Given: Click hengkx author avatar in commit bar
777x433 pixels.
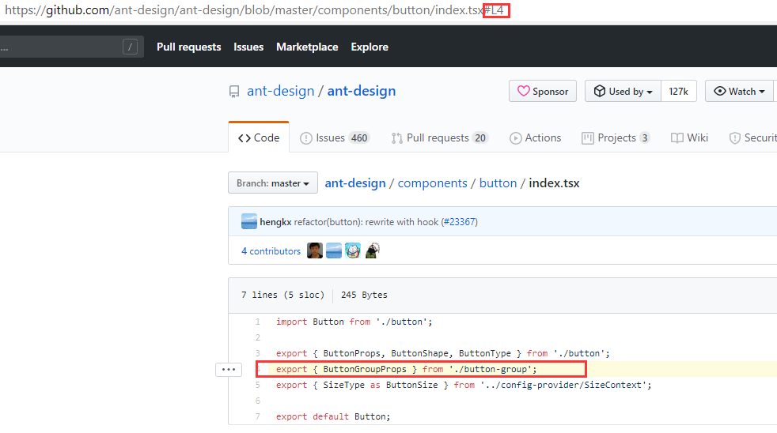Looking at the screenshot, I should tap(248, 222).
